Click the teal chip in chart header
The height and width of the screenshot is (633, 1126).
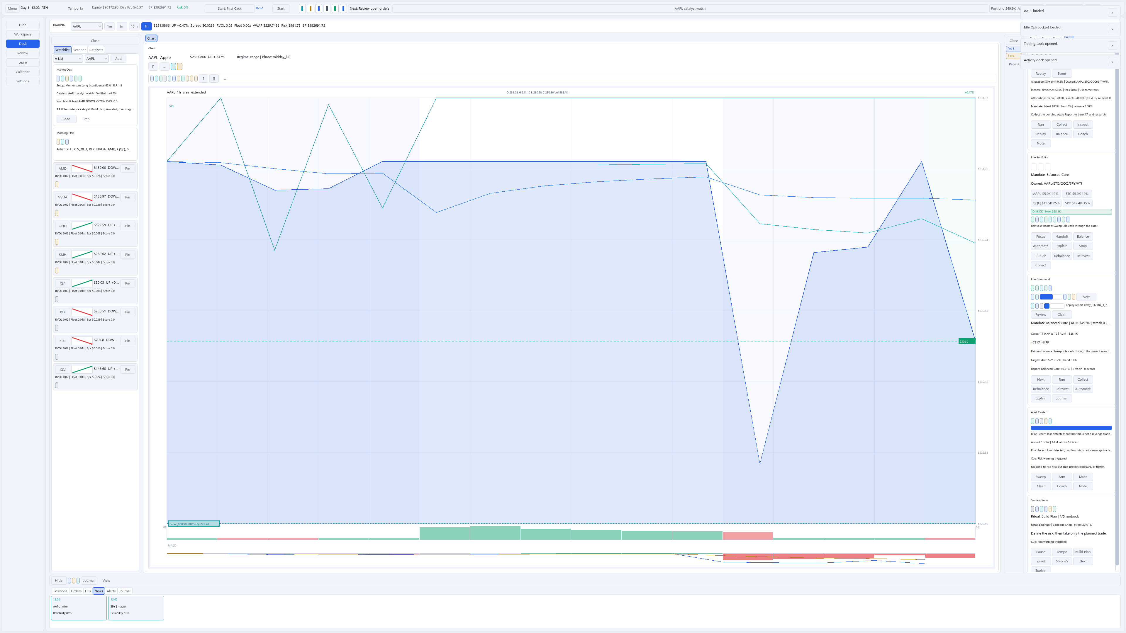173,67
